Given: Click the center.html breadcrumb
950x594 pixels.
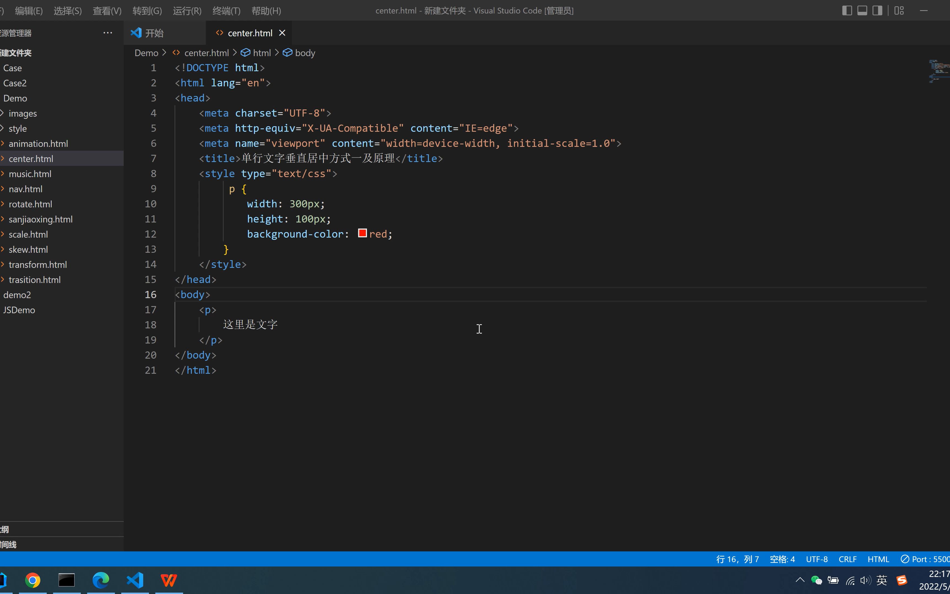Looking at the screenshot, I should click(x=206, y=53).
